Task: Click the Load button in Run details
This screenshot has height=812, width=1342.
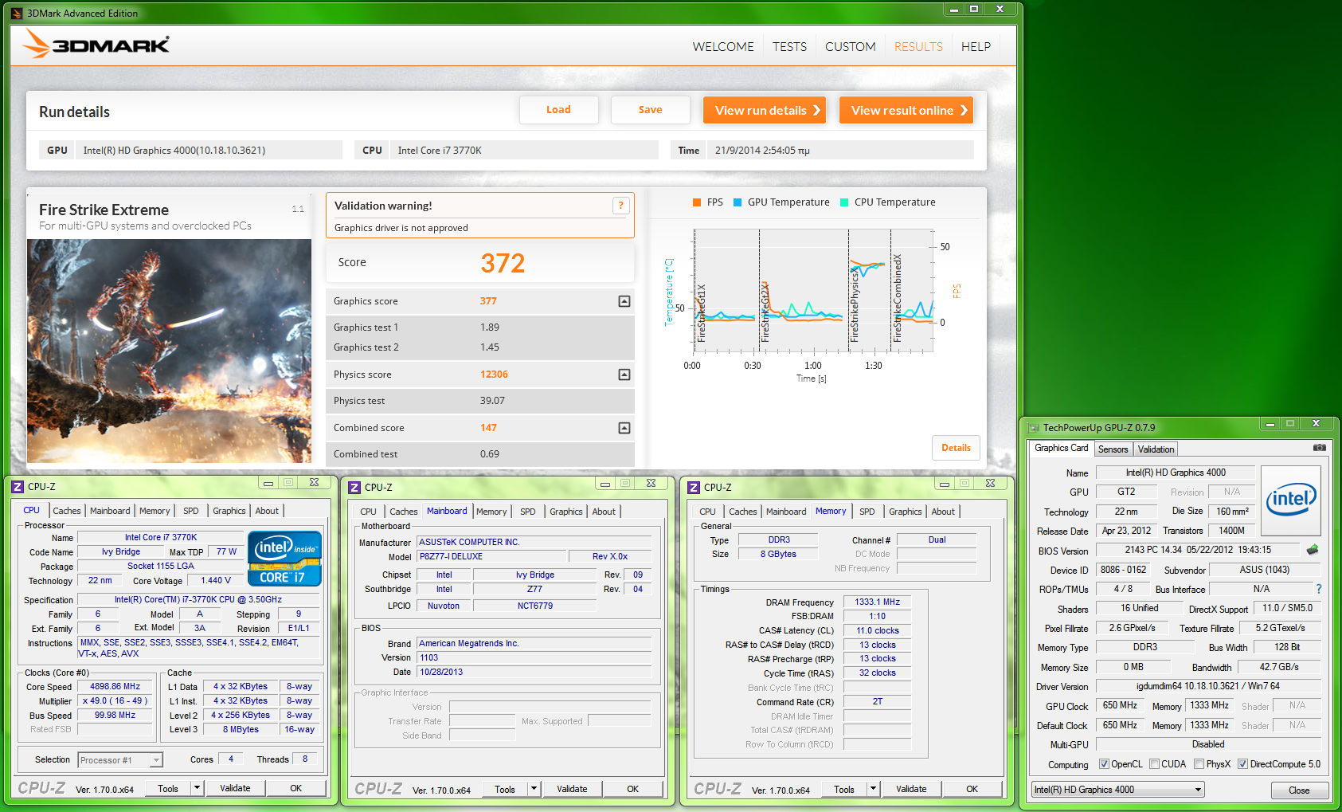Action: pos(558,110)
